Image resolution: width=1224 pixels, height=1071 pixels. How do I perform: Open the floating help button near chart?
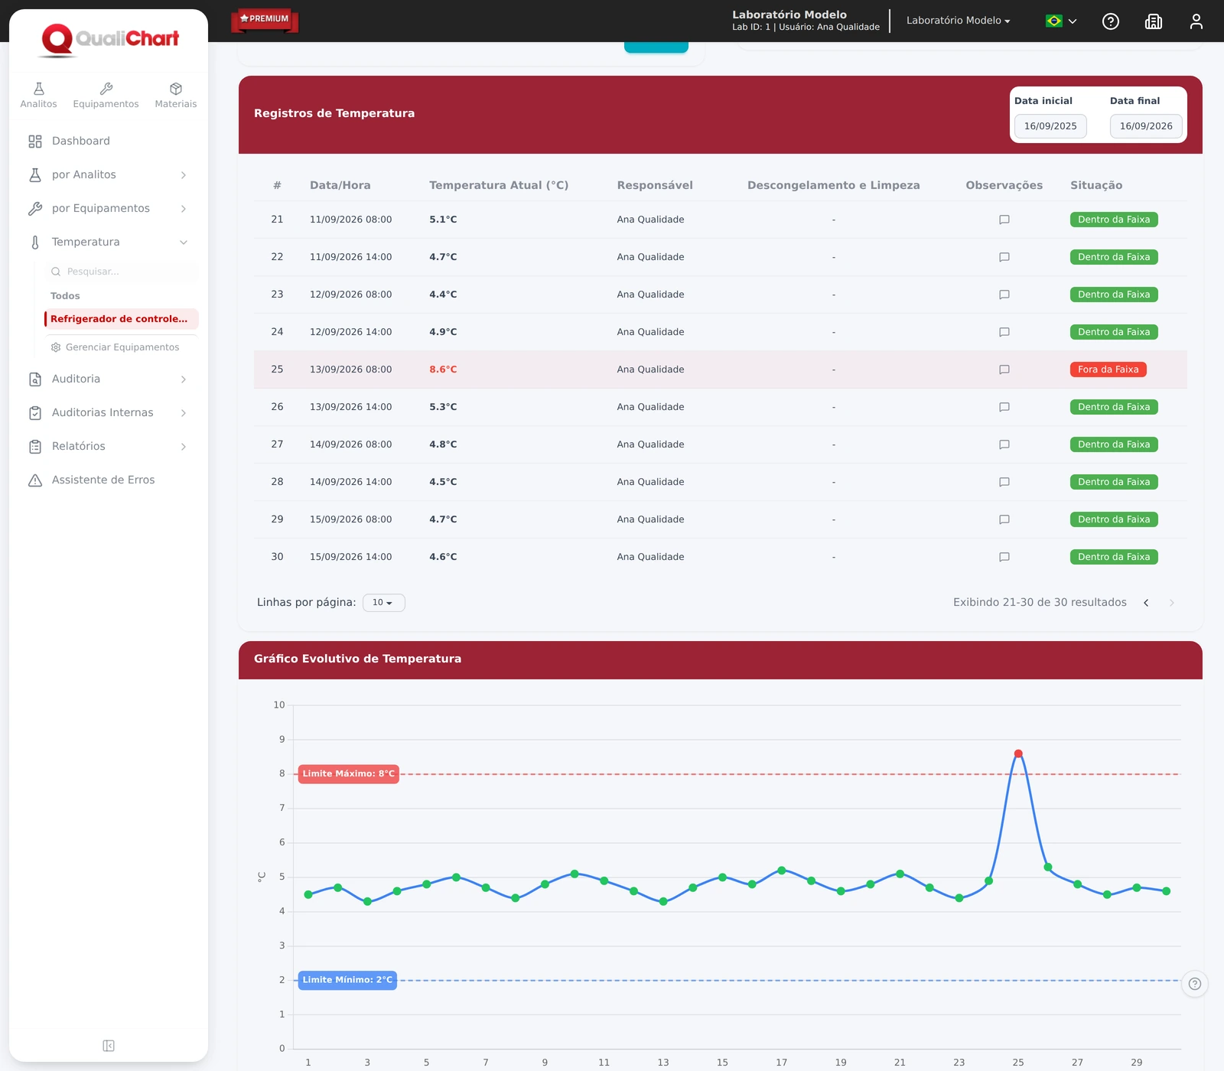[x=1195, y=984]
